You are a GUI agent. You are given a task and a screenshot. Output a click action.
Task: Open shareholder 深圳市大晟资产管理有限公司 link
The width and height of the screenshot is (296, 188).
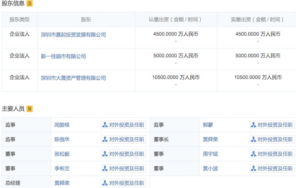pos(73,78)
